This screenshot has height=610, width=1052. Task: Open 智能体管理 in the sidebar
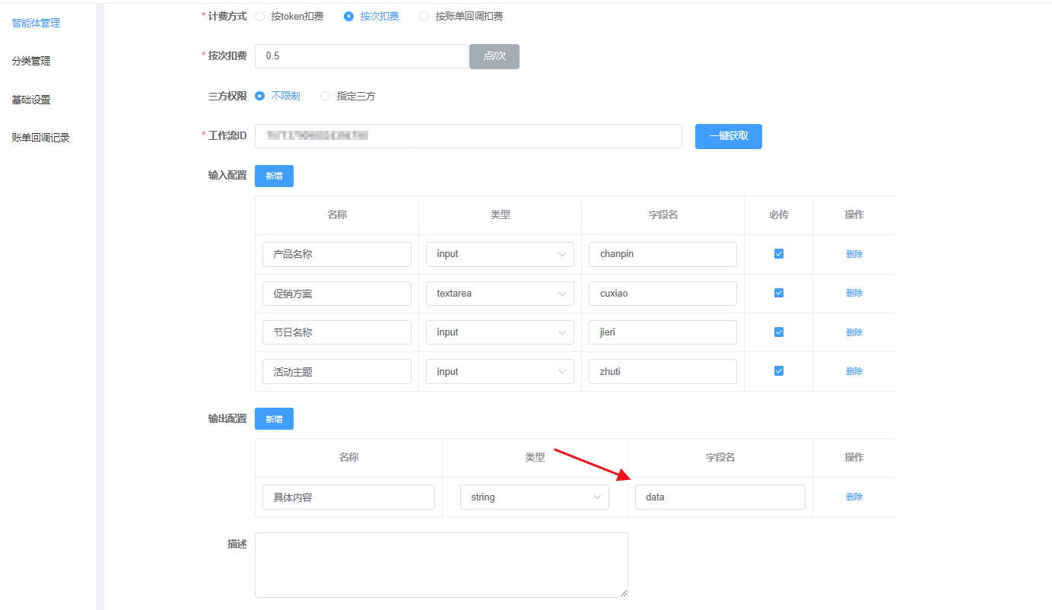pyautogui.click(x=36, y=23)
